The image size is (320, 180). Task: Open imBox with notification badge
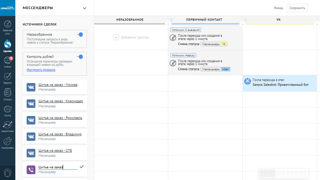click(x=7, y=63)
